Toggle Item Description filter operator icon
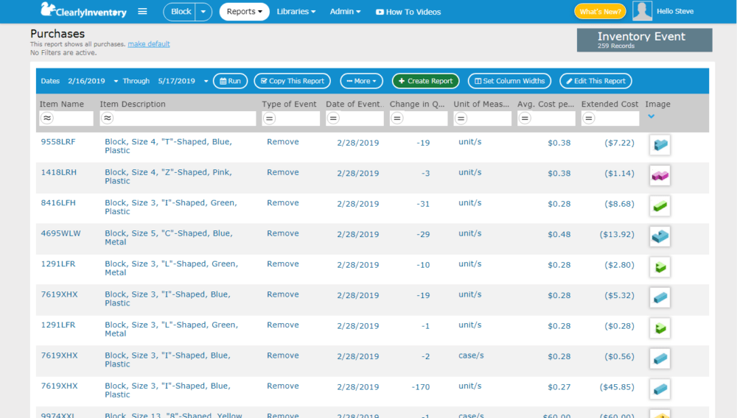The image size is (737, 418). (x=107, y=118)
